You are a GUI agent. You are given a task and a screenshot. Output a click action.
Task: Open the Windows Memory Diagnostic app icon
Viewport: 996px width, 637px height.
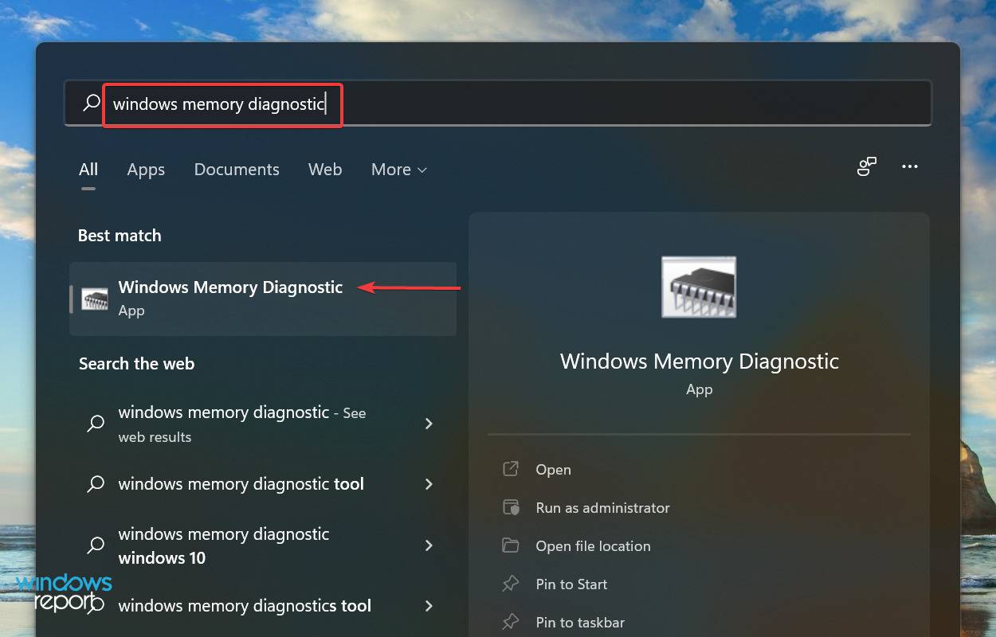click(95, 299)
